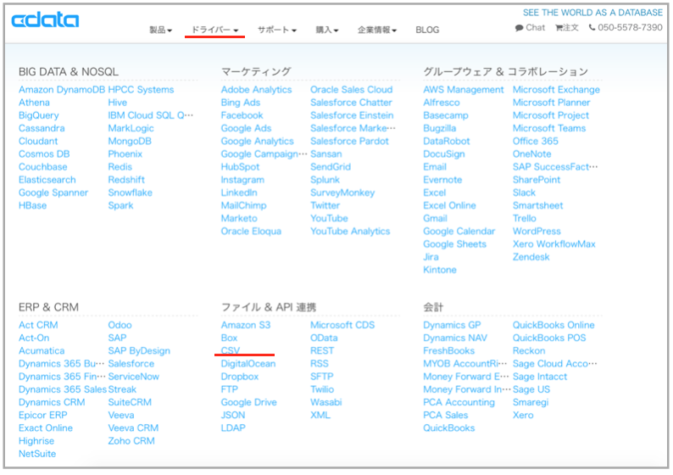This screenshot has width=673, height=475.
Task: Open the Cassandra driver link
Action: (42, 128)
